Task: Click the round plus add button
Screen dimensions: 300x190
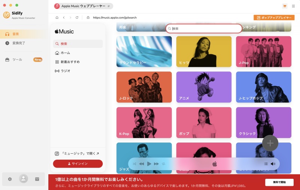Action: (x=270, y=143)
